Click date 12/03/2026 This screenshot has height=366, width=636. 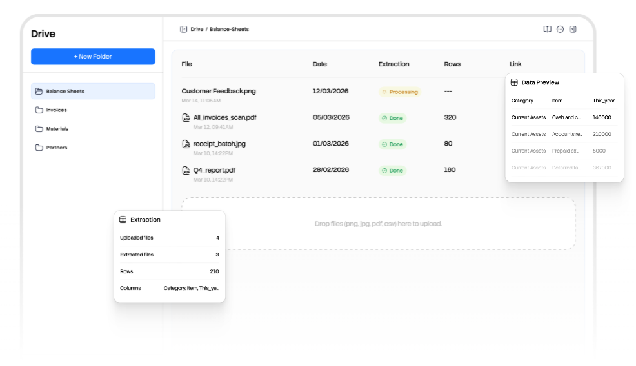coord(330,91)
